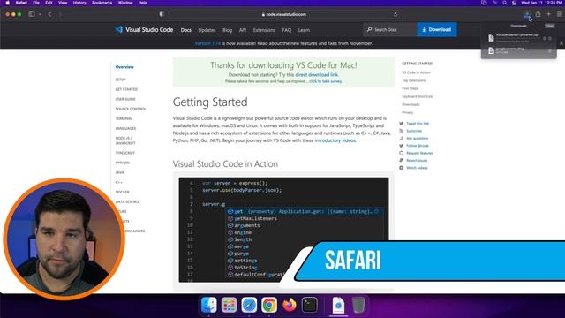This screenshot has width=565, height=318.
Task: Click the blue Download button
Action: (x=437, y=29)
